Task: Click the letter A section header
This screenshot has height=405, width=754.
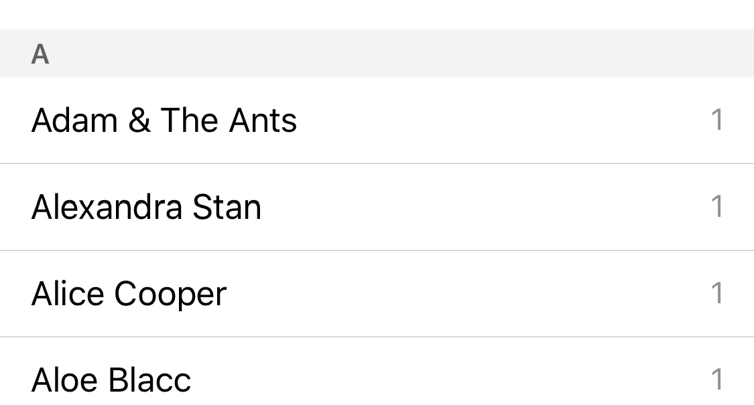Action: [x=40, y=54]
